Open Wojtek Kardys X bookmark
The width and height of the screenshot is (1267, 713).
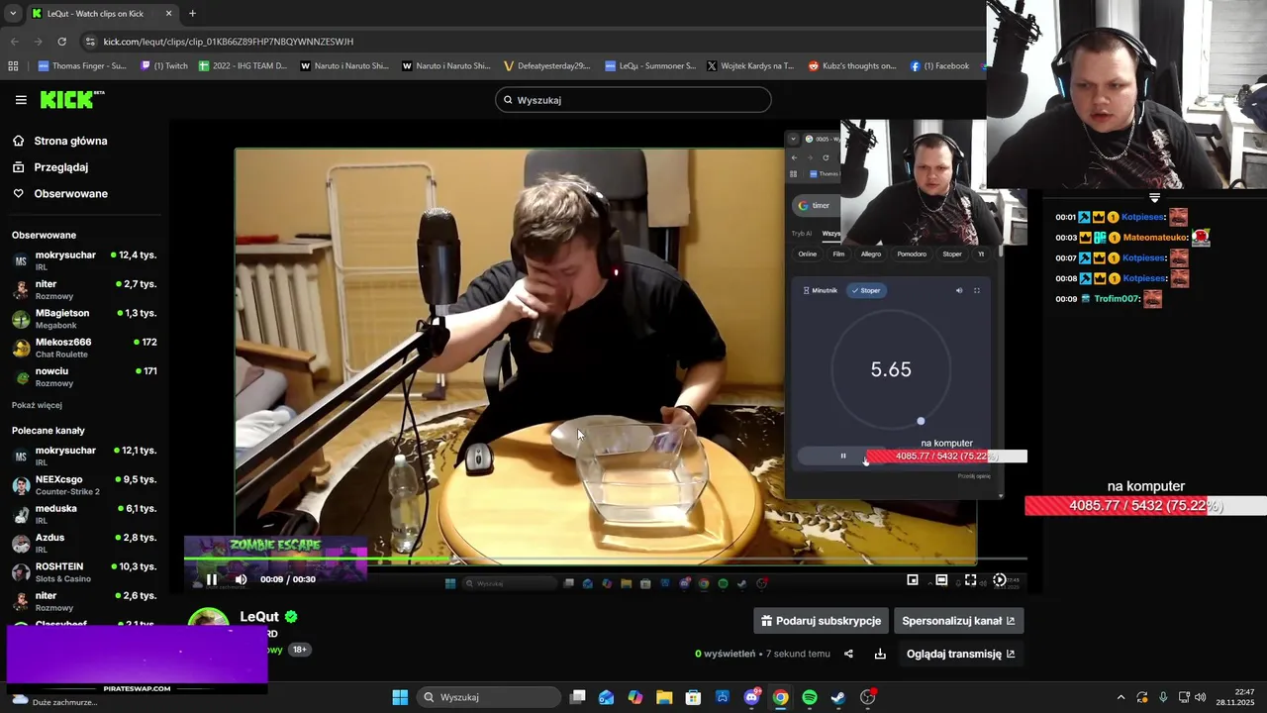point(751,66)
